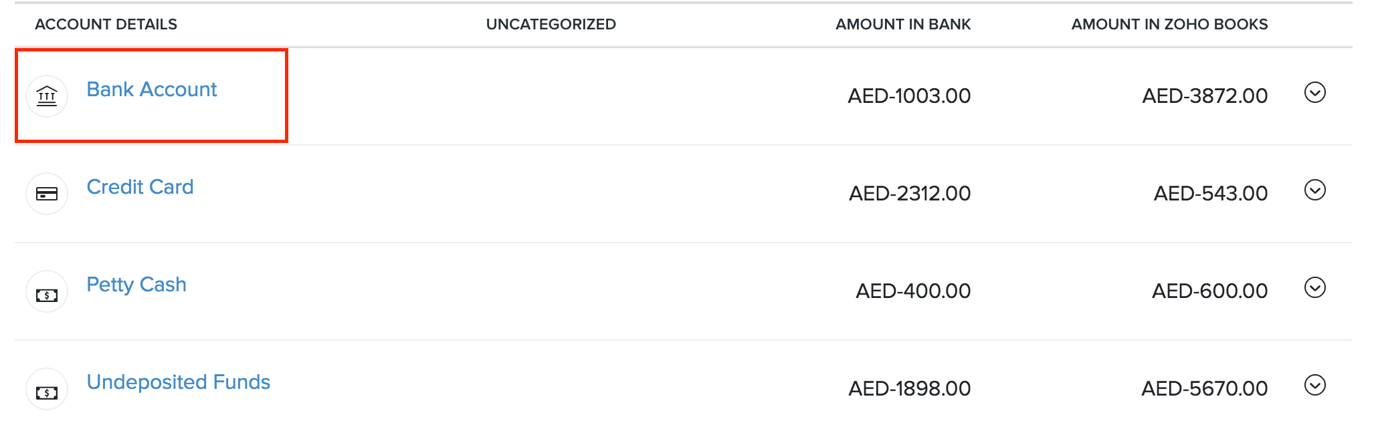Click the UNCATEGORIZED column header
The image size is (1374, 437).
click(551, 24)
